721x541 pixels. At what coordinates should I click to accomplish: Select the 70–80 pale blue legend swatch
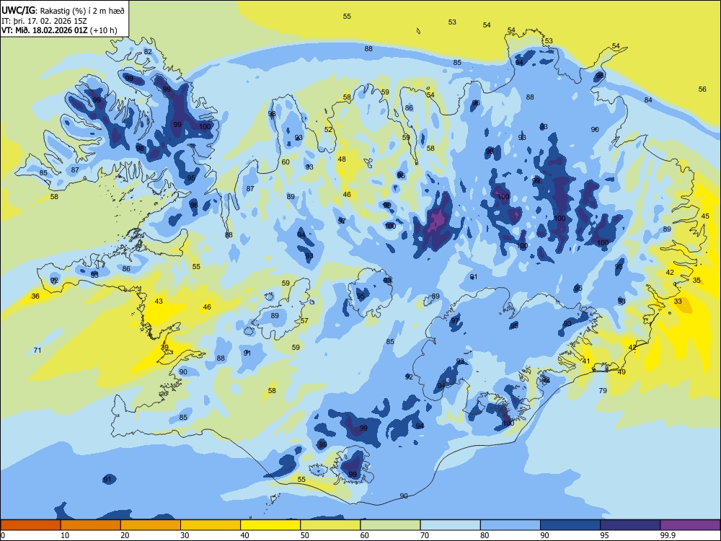(x=450, y=525)
